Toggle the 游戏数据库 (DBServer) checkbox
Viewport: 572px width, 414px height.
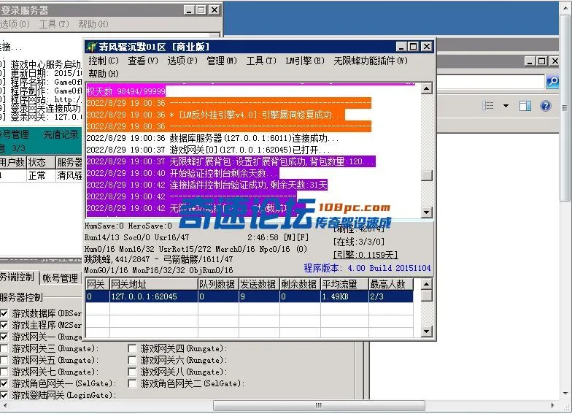[x=4, y=313]
